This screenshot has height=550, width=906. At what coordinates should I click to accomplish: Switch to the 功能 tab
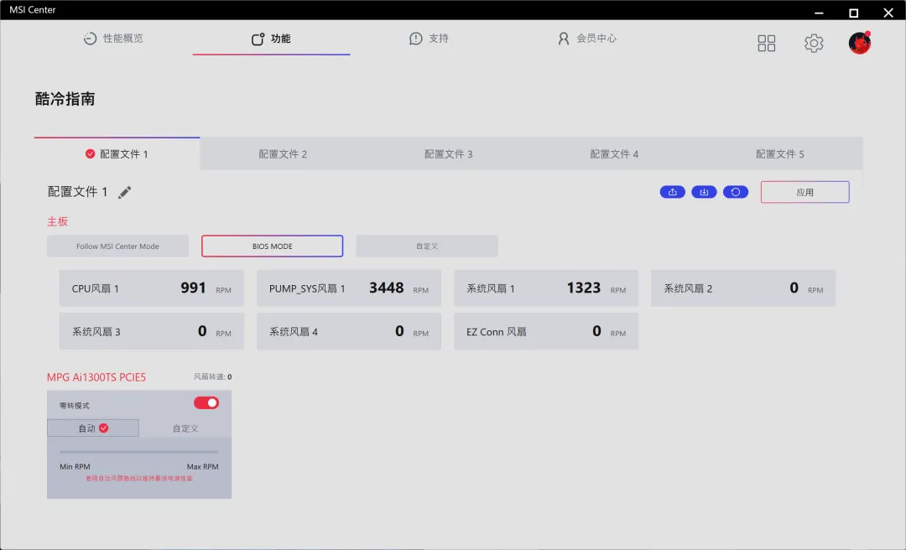tap(271, 39)
